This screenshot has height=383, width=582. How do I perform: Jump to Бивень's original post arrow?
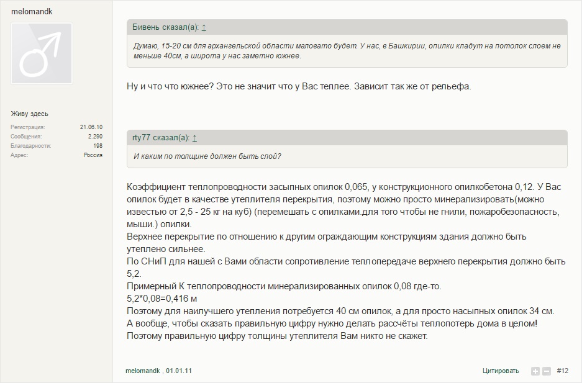(204, 27)
